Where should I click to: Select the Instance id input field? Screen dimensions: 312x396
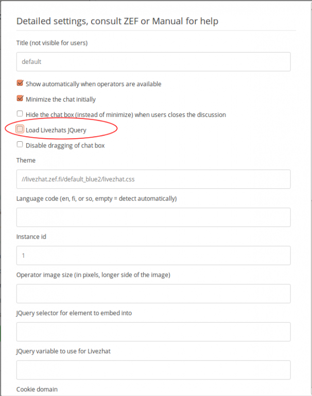coord(153,255)
